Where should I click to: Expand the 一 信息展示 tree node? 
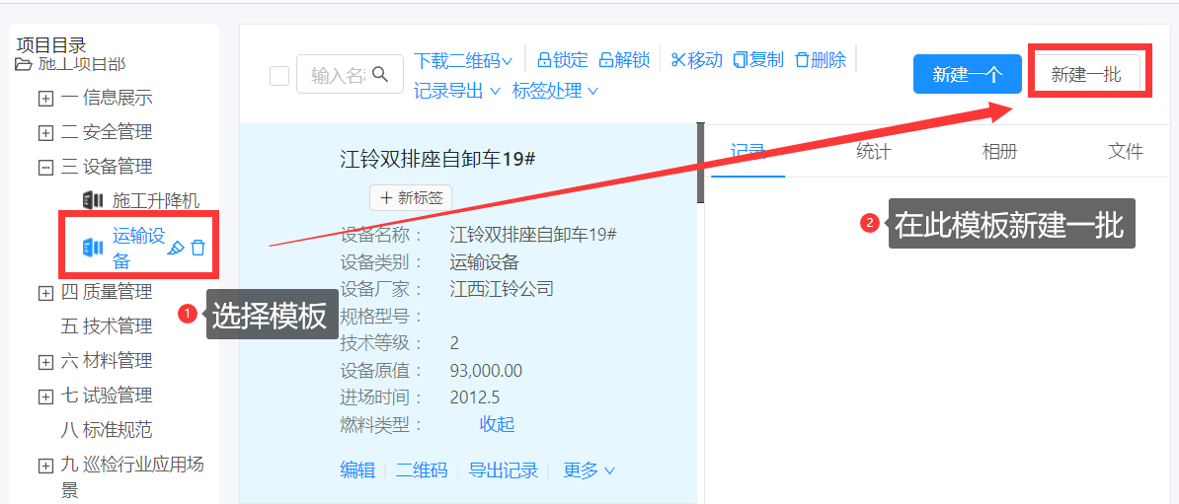pyautogui.click(x=45, y=99)
